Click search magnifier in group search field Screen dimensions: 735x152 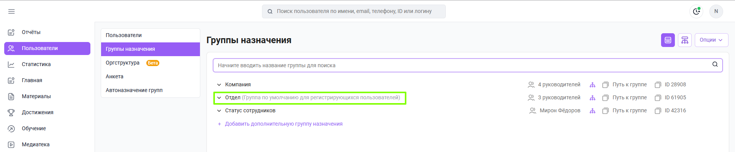pyautogui.click(x=715, y=65)
